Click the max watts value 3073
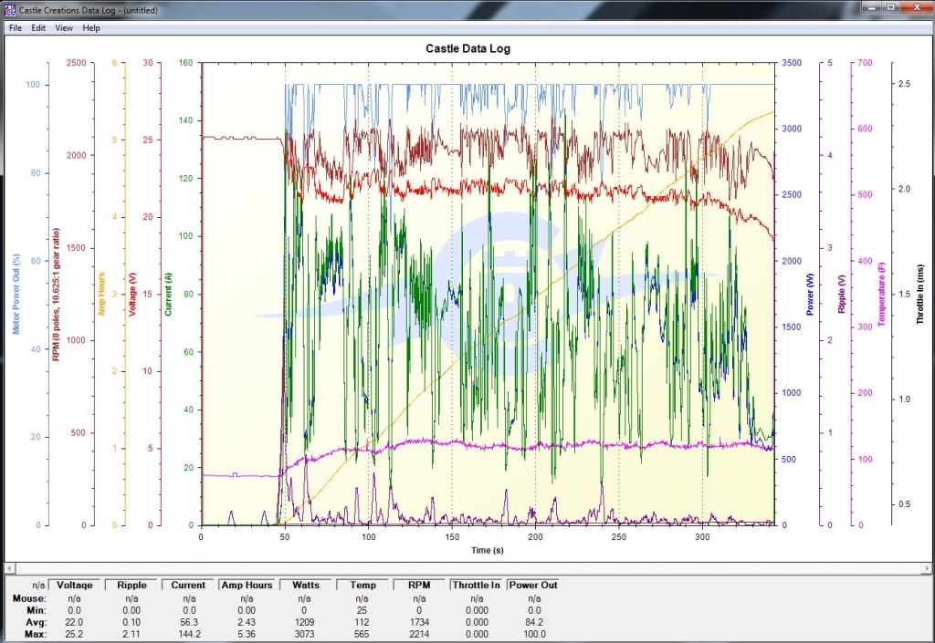The width and height of the screenshot is (935, 643). tap(304, 634)
